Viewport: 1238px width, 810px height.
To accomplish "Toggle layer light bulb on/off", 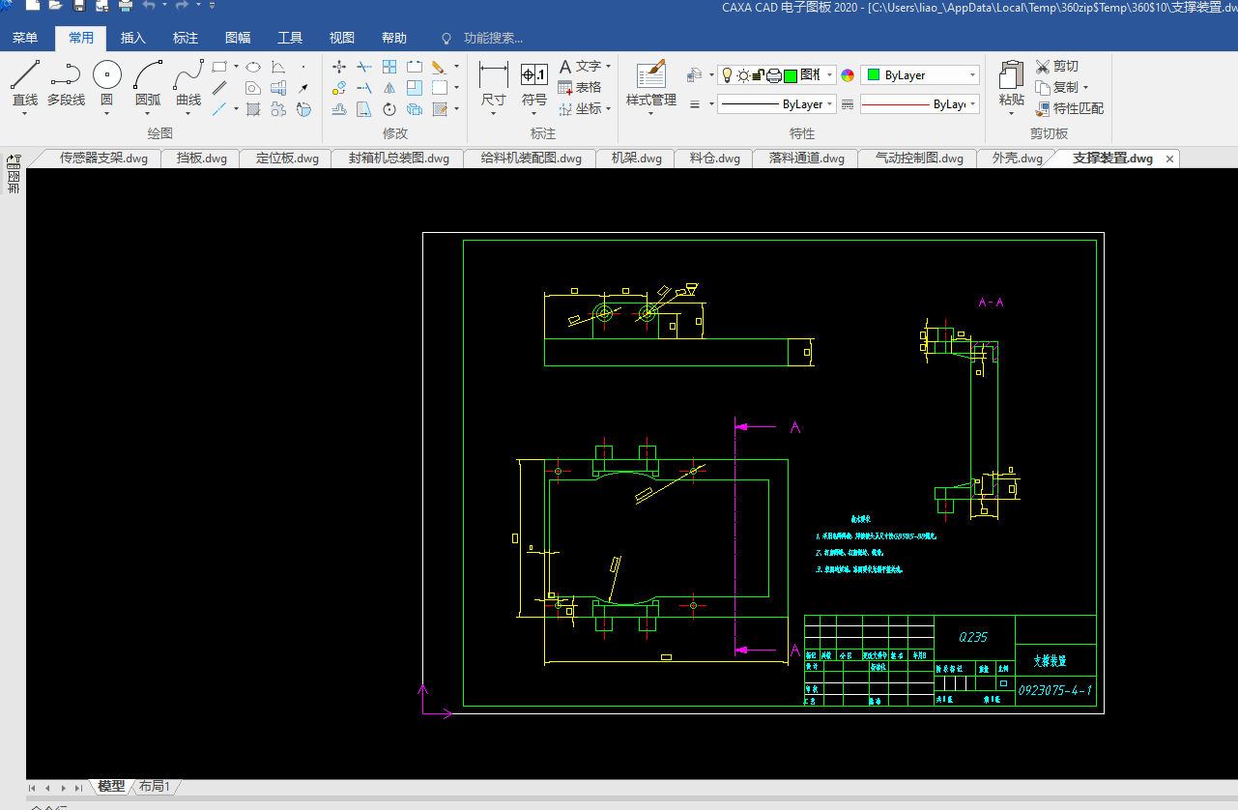I will pos(727,75).
